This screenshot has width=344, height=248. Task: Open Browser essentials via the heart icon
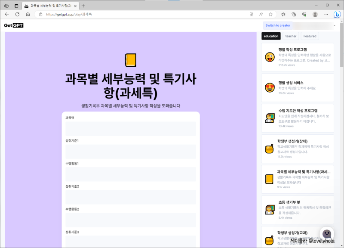pos(305,14)
